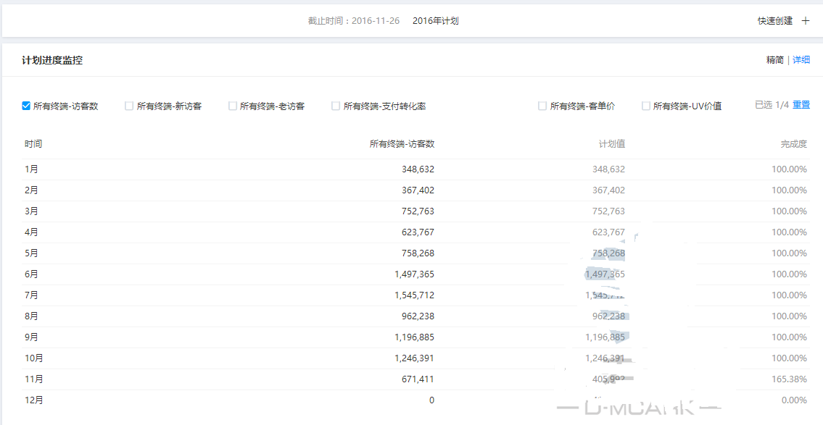Image resolution: width=823 pixels, height=425 pixels.
Task: Click the 时间 column header
Action: pyautogui.click(x=33, y=144)
